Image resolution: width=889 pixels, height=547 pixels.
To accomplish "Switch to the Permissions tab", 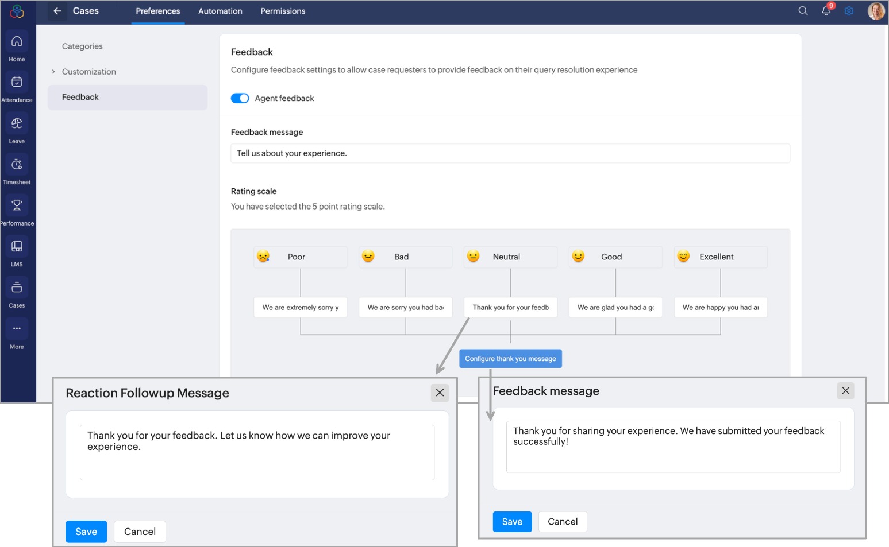I will coord(283,11).
